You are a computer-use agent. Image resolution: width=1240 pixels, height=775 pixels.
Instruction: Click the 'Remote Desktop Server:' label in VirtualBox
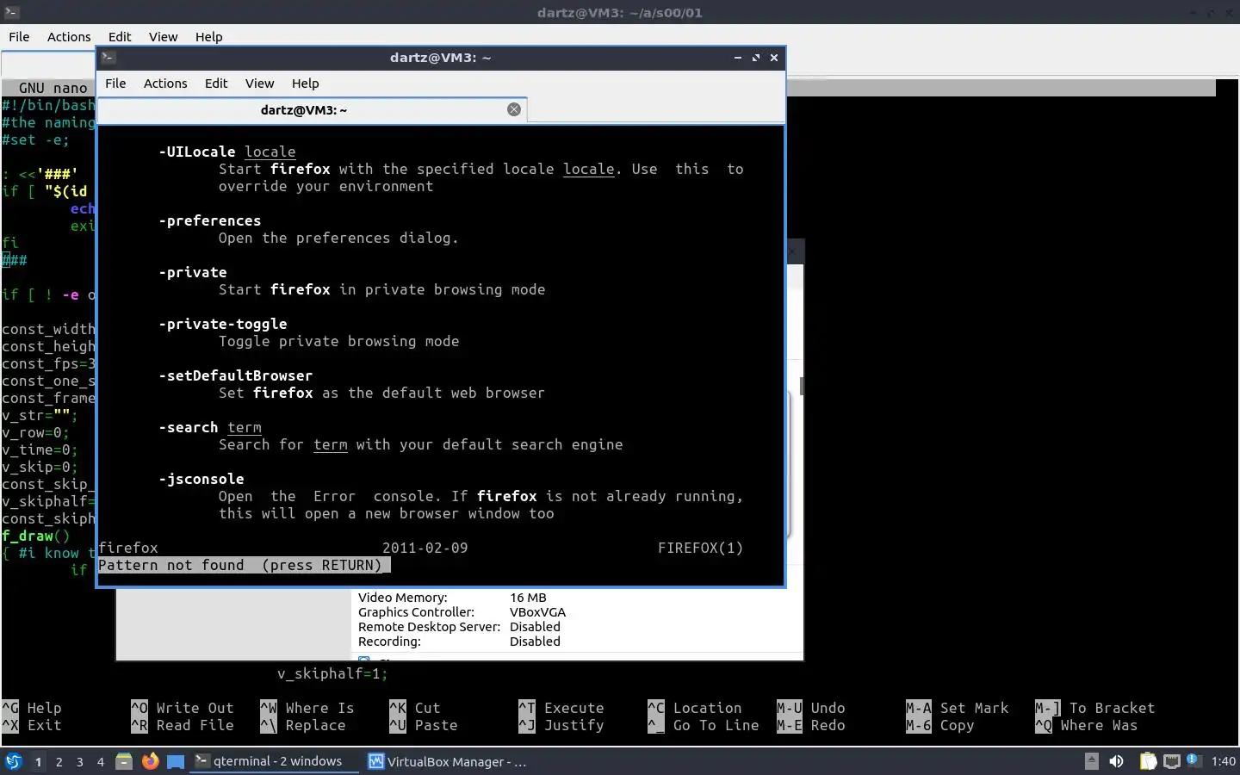429,627
